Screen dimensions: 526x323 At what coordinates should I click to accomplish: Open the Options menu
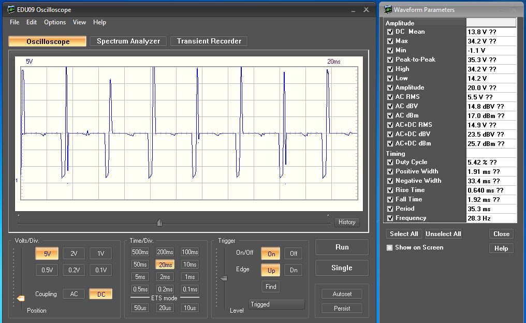tap(55, 22)
